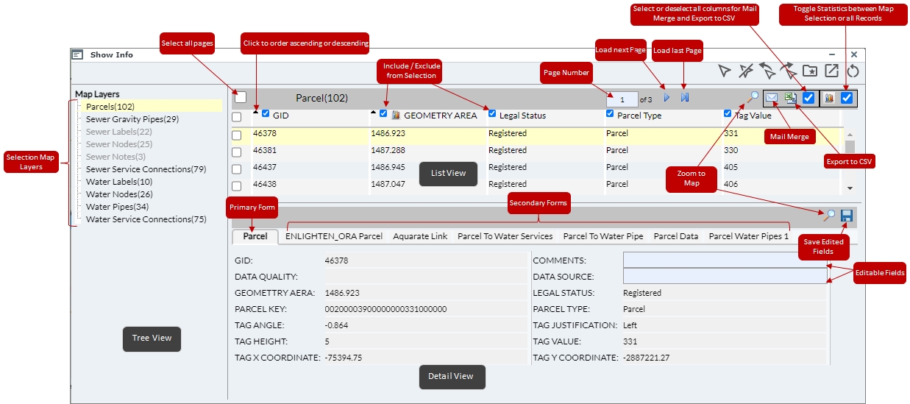Open the folder with star icon
The image size is (910, 404).
click(x=810, y=71)
